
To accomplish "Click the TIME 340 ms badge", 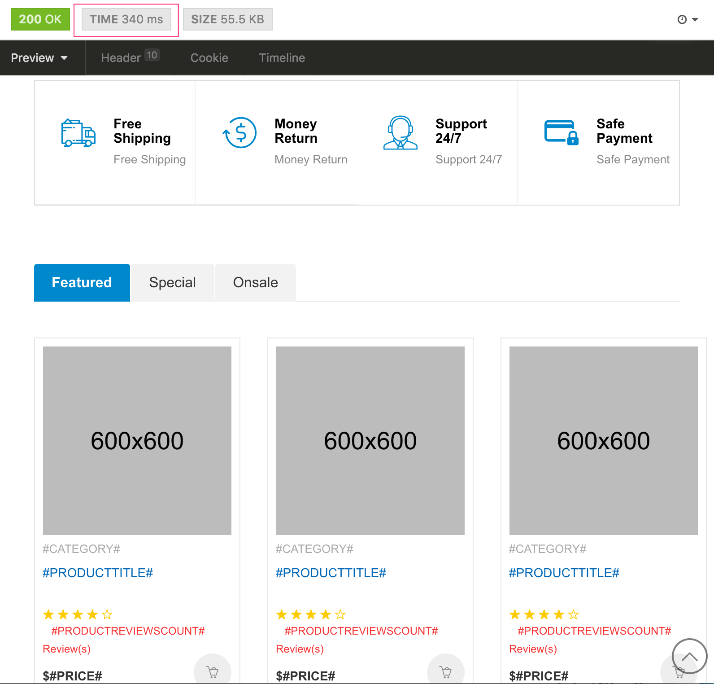I will 126,19.
